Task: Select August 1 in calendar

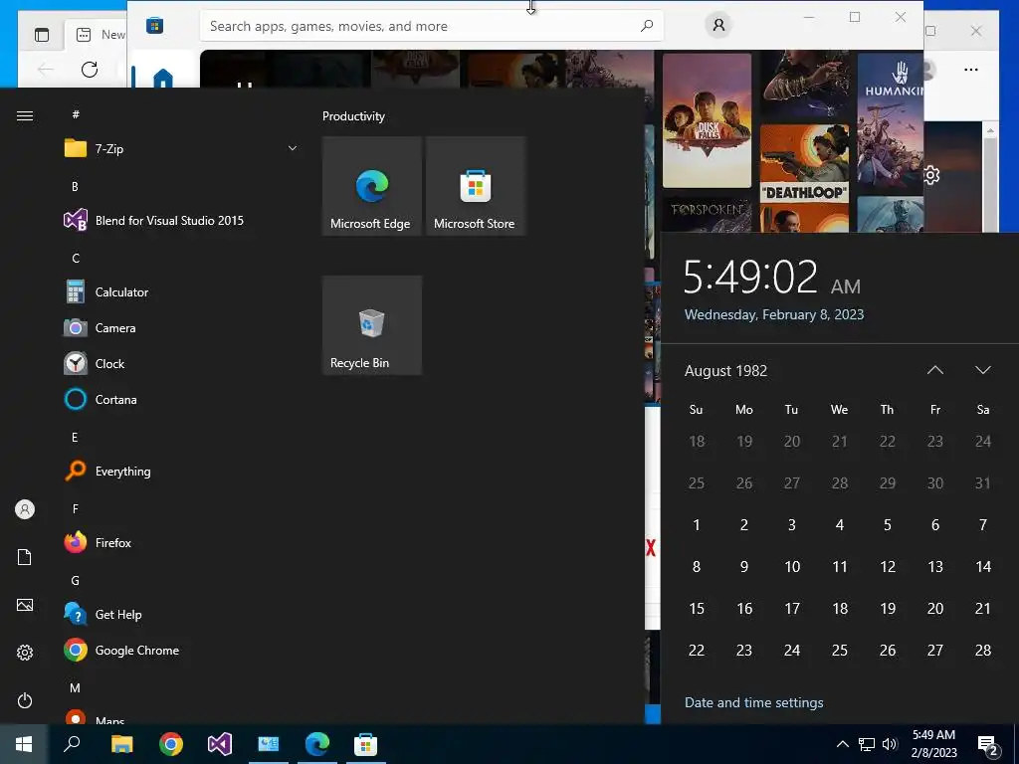Action: point(696,525)
